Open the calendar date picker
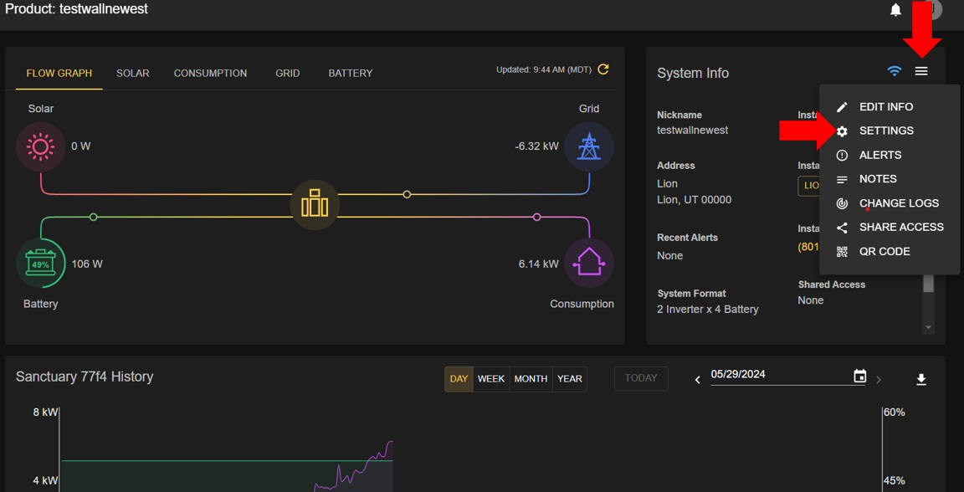 pos(859,377)
